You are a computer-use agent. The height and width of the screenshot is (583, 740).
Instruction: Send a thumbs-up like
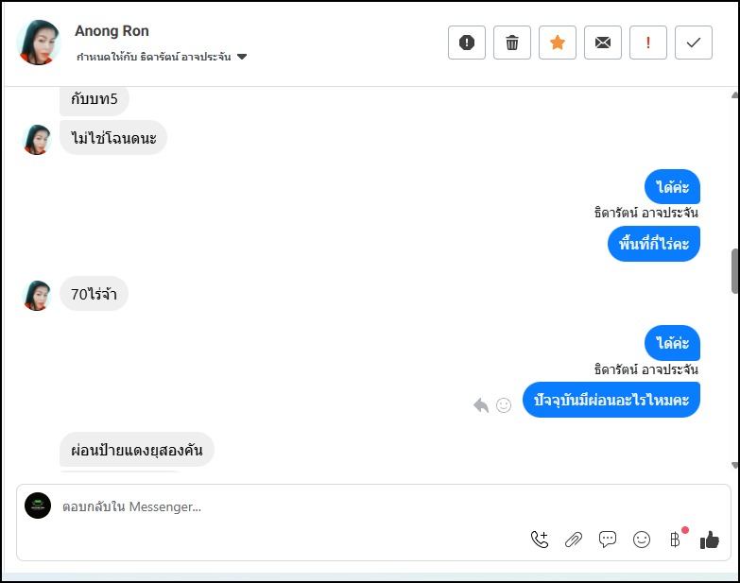[x=709, y=540]
